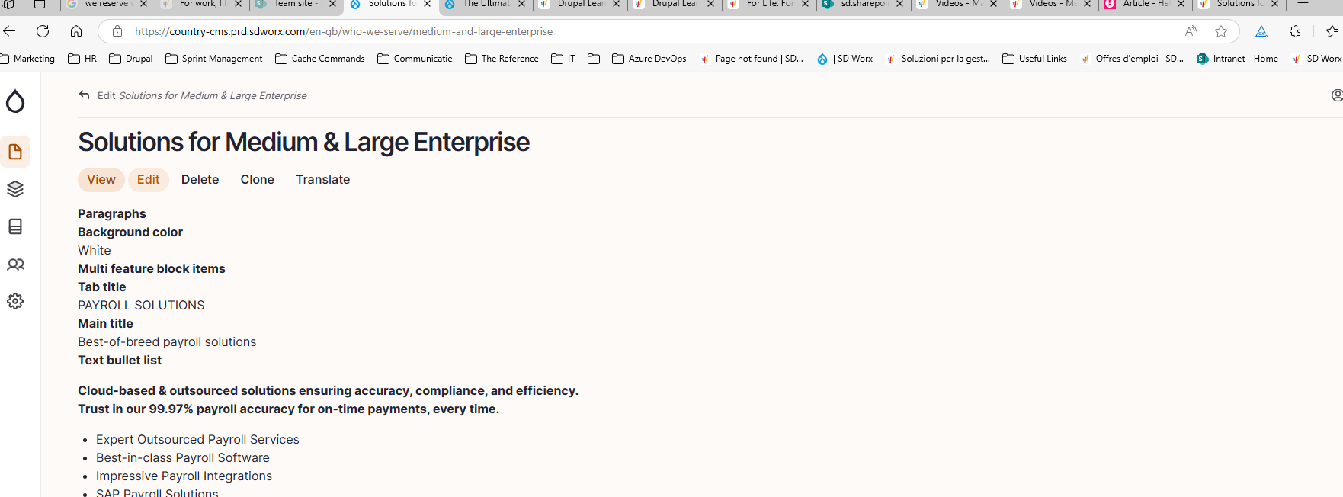
Task: Open the HR bookmarks folder
Action: click(82, 59)
